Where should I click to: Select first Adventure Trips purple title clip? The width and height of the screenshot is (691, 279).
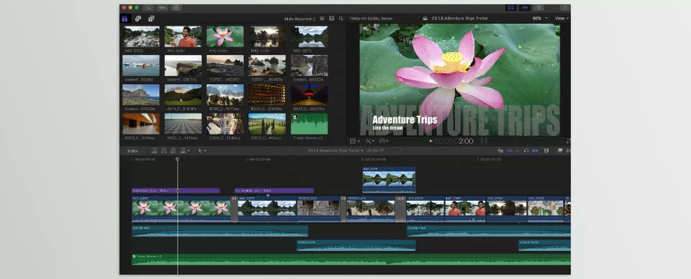[176, 191]
